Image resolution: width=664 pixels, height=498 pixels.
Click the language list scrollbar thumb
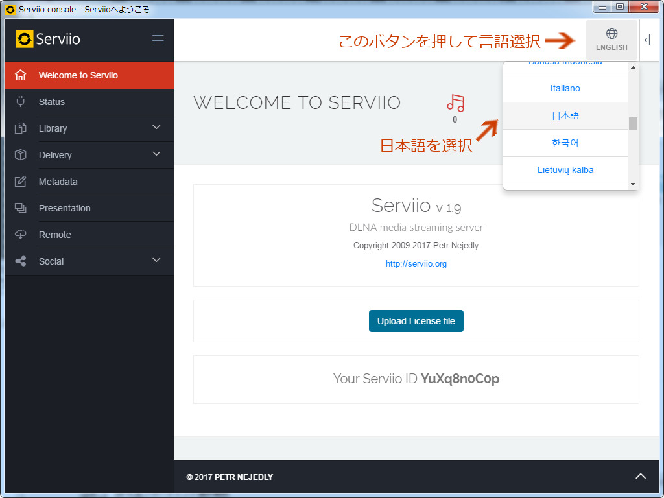click(x=633, y=123)
